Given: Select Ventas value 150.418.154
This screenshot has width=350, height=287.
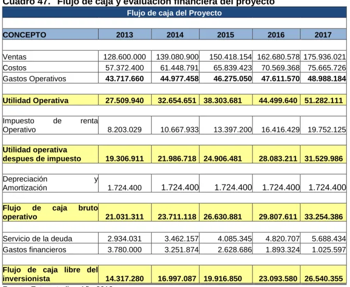Looking at the screenshot, I should (231, 57).
